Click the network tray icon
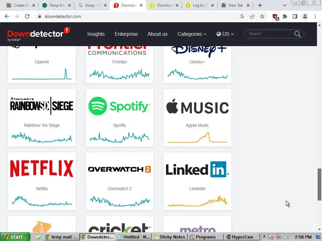 [x=279, y=237]
